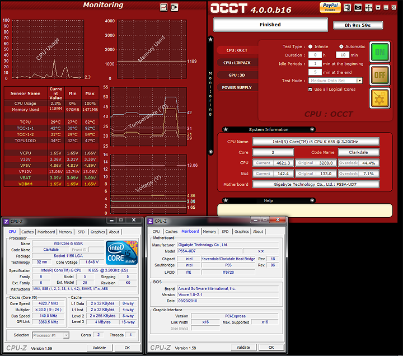The height and width of the screenshot is (356, 403).
Task: Click the CPU Name field in System Information
Action: pos(316,142)
